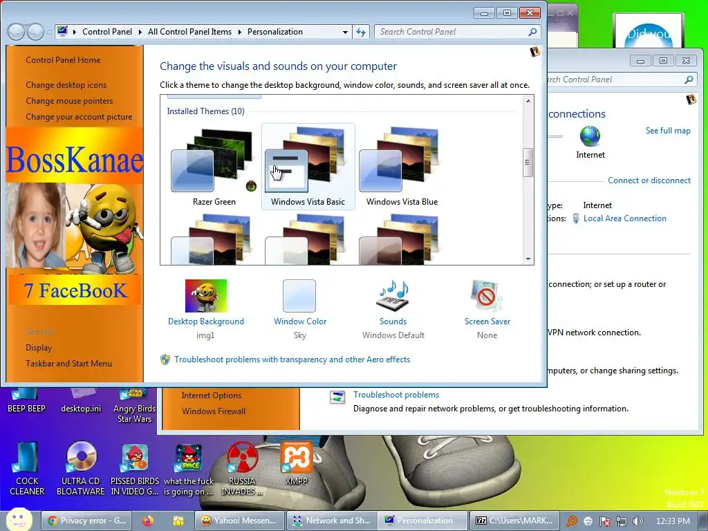Click network icon in system tray
This screenshot has height=531, width=708.
pos(622,521)
